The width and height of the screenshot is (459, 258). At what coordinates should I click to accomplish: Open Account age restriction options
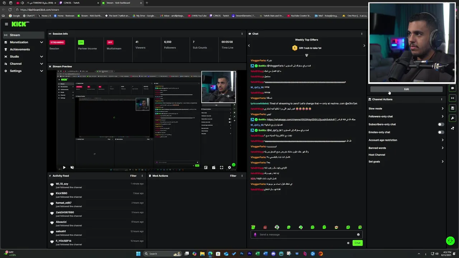406,140
